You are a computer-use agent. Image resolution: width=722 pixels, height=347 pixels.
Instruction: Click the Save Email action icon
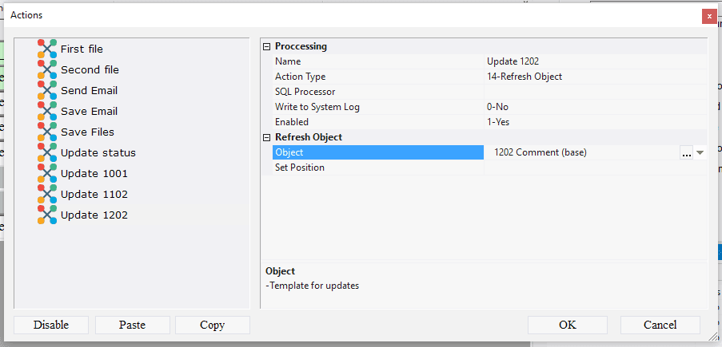47,111
